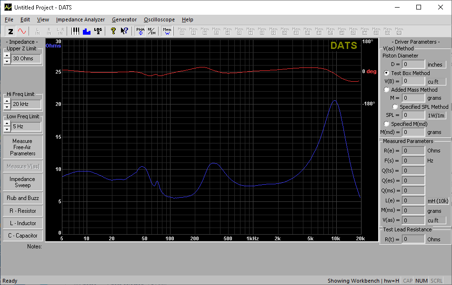Choose the Specified SPL Method option
The width and height of the screenshot is (452, 285).
point(395,107)
